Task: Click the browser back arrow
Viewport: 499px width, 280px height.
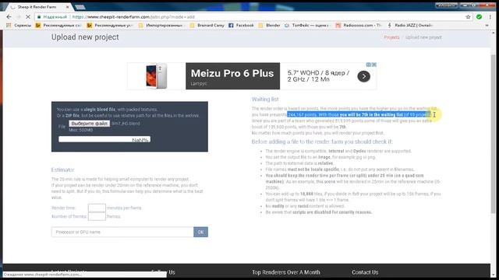Action: (9, 17)
